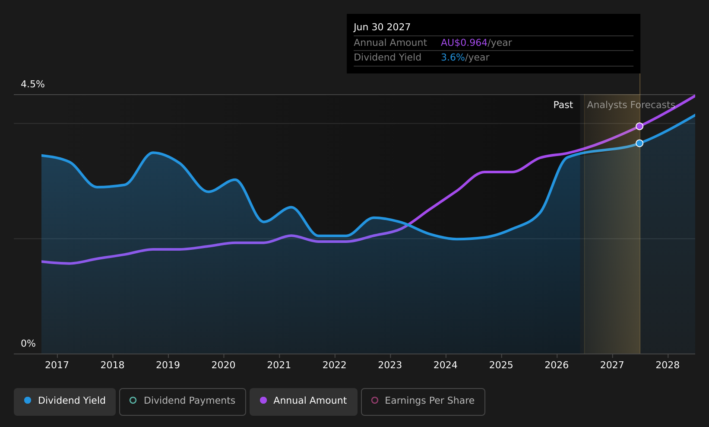
Task: Click the 2027 x-axis label
Action: 612,365
